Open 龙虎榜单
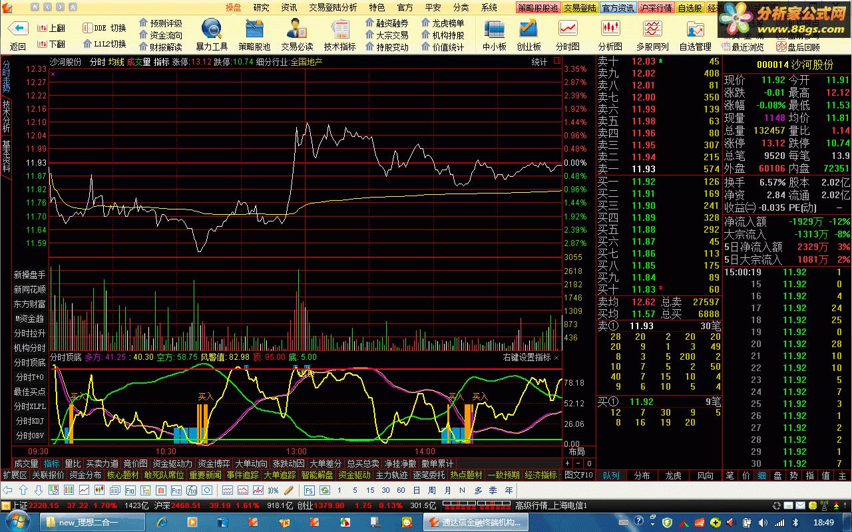 [443, 23]
